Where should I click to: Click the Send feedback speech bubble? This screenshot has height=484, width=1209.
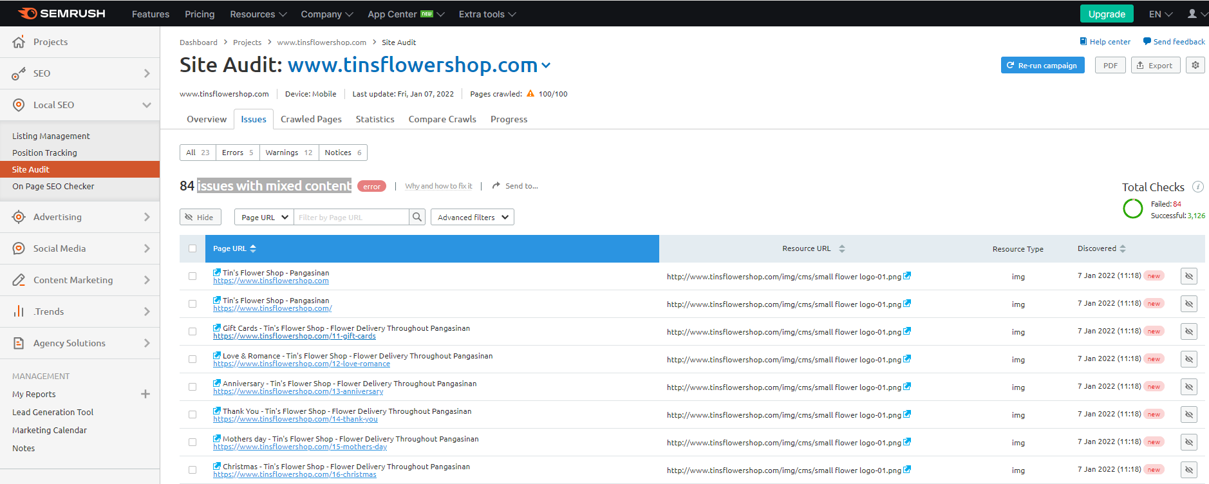[x=1147, y=41]
